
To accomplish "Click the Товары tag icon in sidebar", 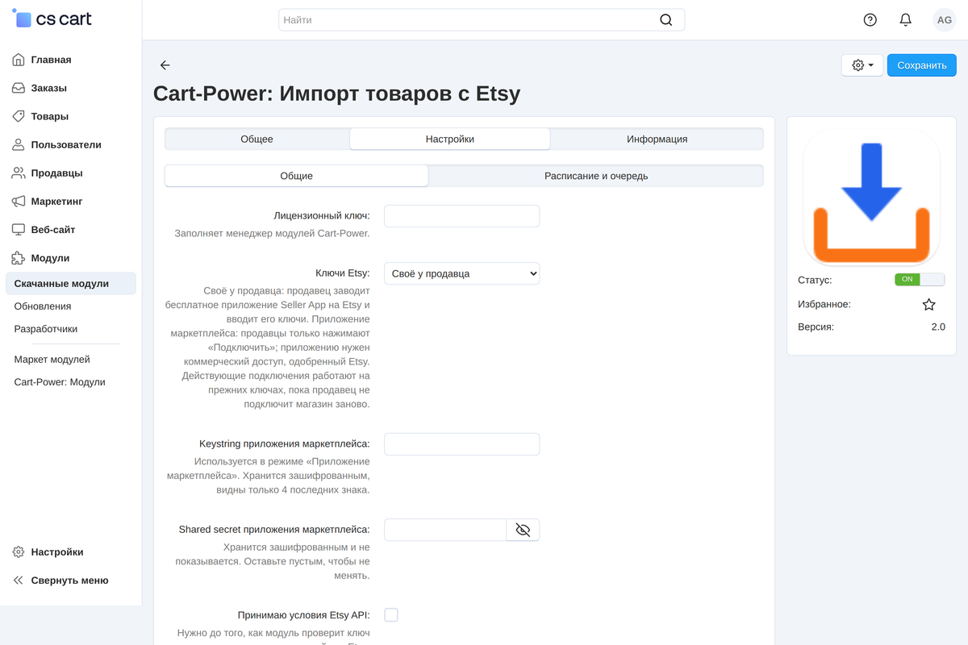I will 19,116.
